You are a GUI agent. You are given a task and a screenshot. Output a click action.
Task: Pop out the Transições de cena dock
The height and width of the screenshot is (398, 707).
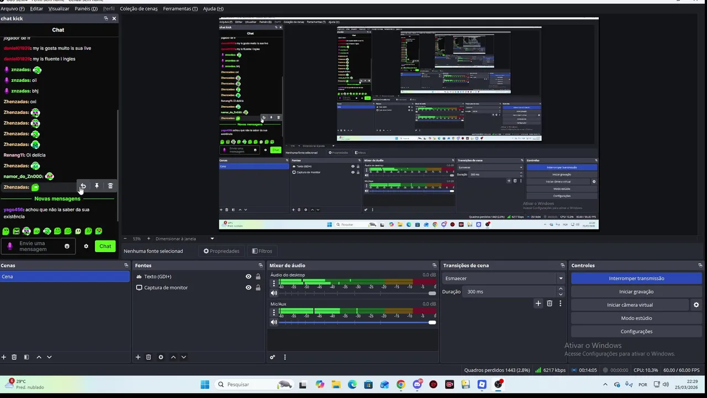562,265
